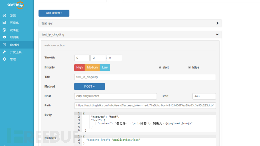260x146 pixels.
Task: Select 管理 in the sidebar
Action: [x=13, y=59]
